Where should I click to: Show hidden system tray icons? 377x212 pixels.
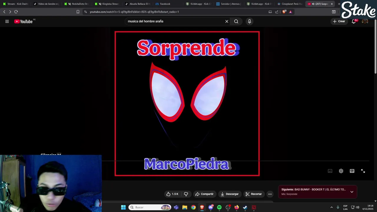[x=331, y=207]
